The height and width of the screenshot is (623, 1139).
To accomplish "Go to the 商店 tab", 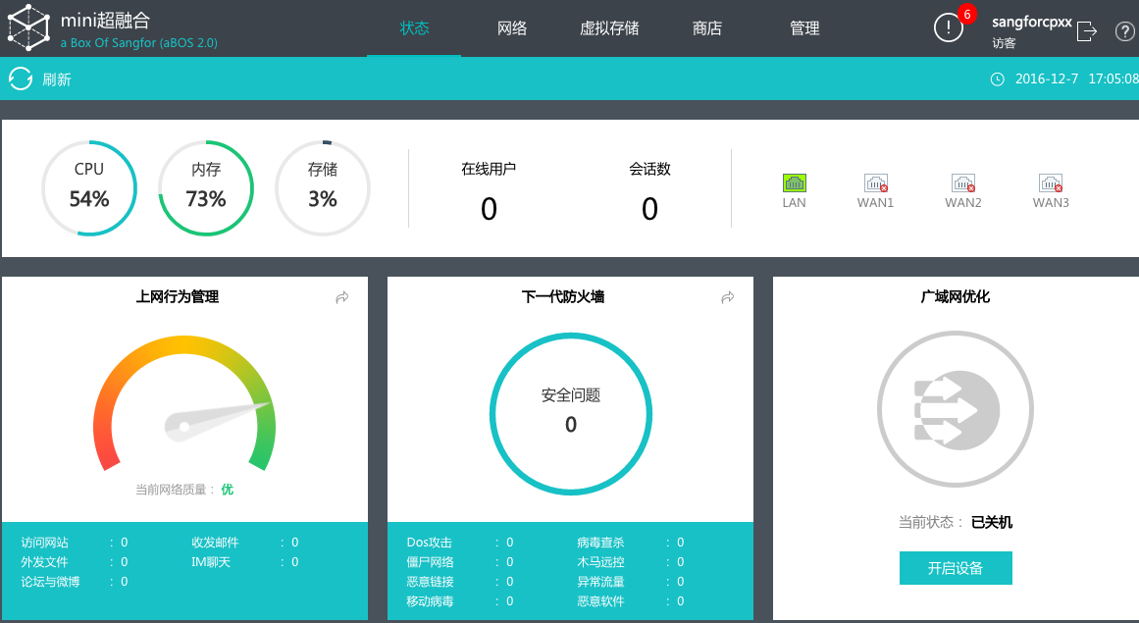I will [707, 28].
